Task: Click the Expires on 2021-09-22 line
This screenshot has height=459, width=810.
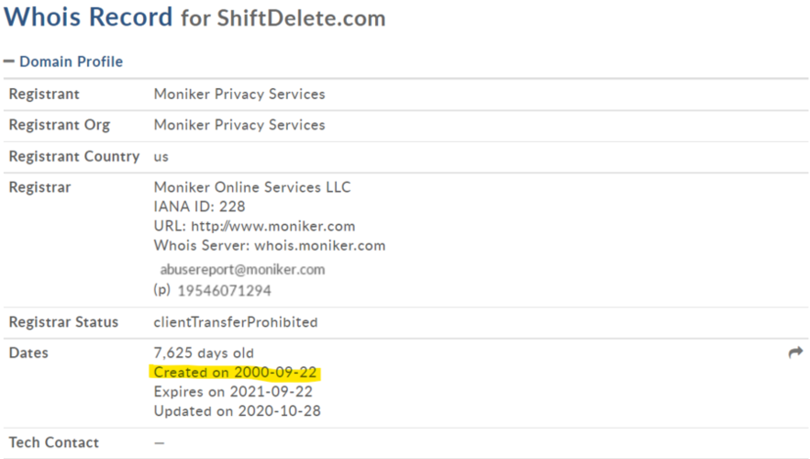Action: point(233,392)
